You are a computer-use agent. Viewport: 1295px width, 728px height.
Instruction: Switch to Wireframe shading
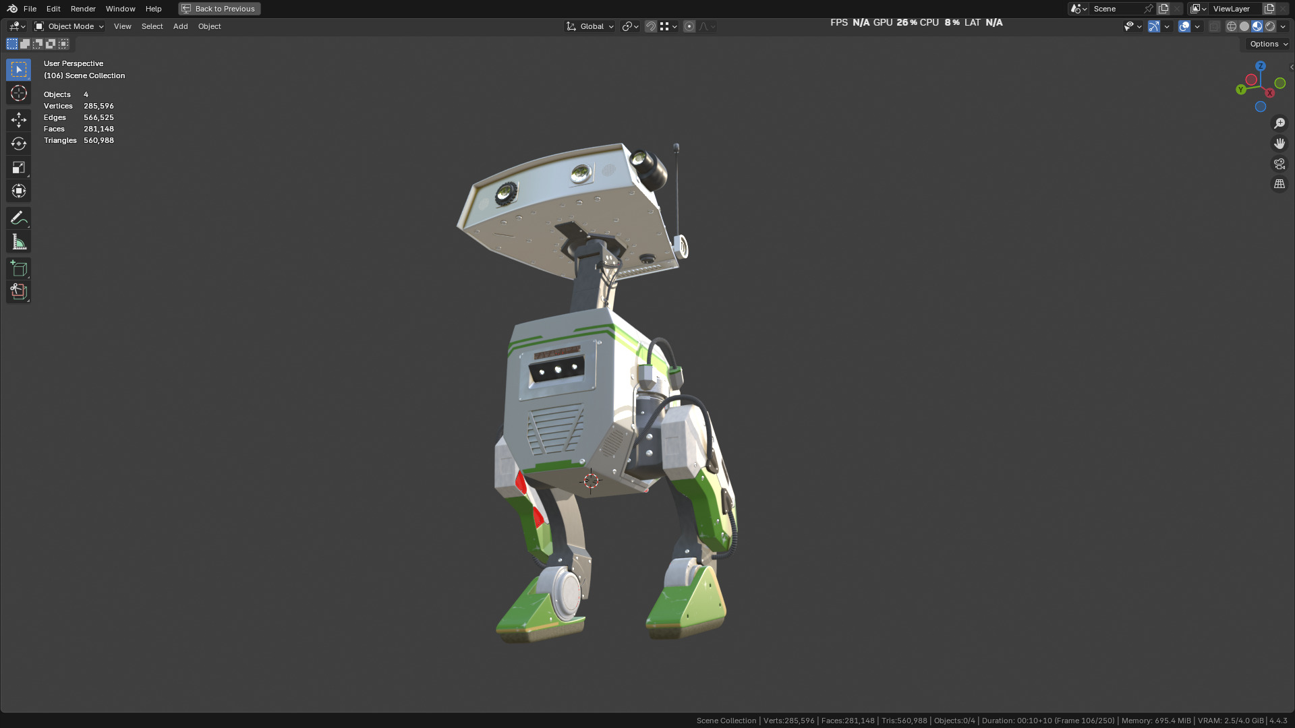coord(1232,26)
